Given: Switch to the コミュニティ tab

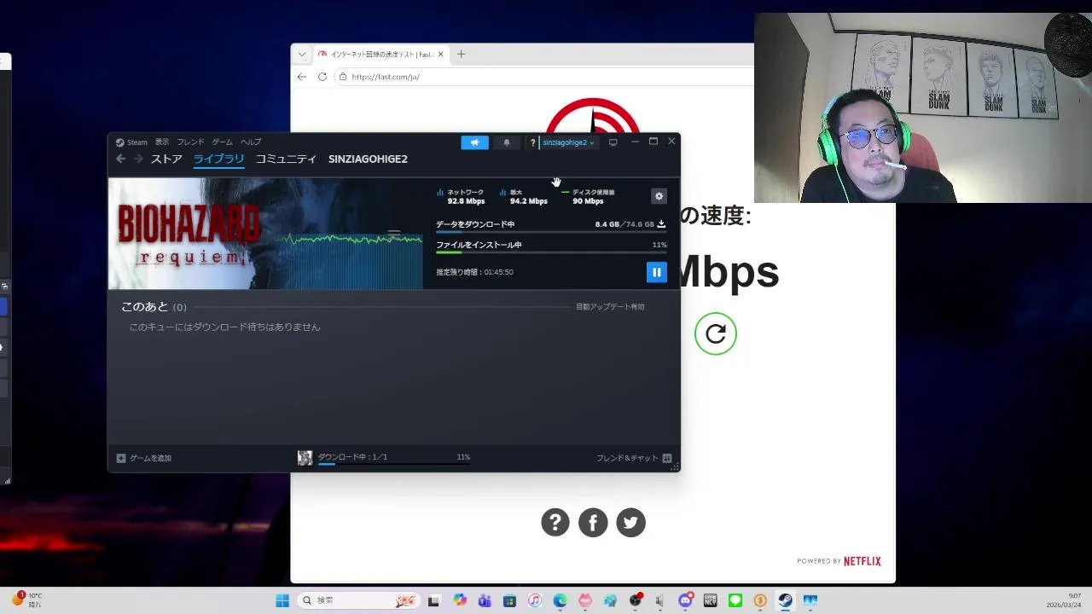Looking at the screenshot, I should [x=286, y=159].
